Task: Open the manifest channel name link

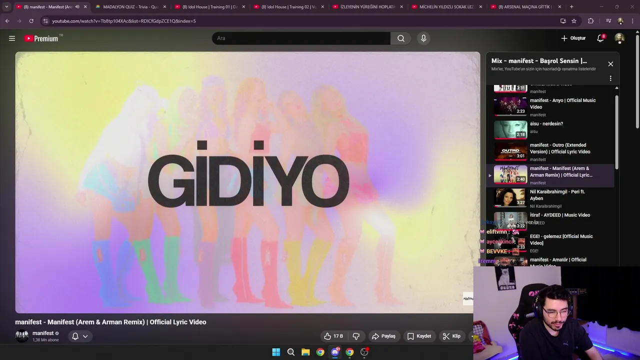Action: [43, 333]
